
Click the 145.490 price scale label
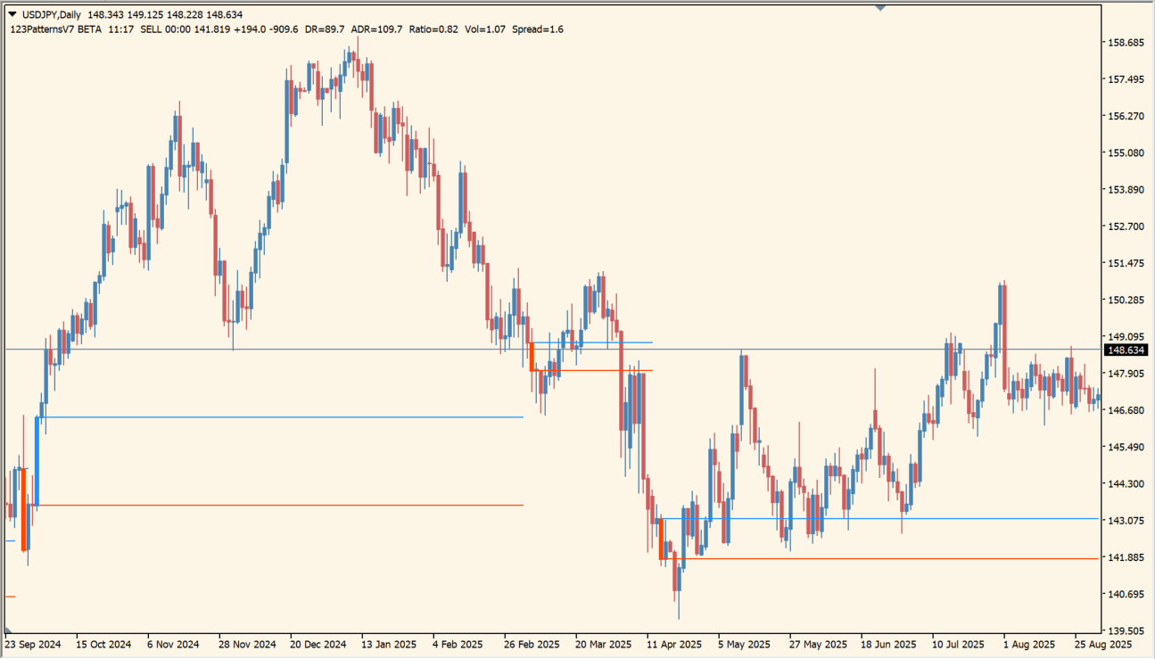(1126, 447)
